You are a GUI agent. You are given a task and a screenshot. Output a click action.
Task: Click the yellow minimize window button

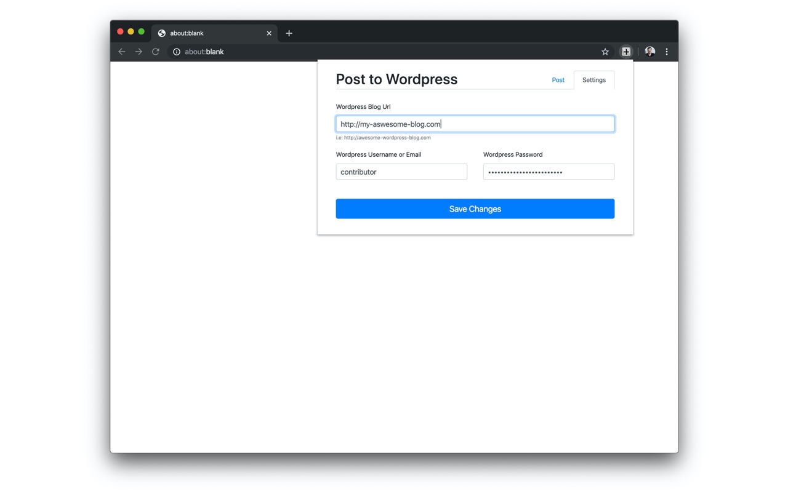pyautogui.click(x=131, y=31)
